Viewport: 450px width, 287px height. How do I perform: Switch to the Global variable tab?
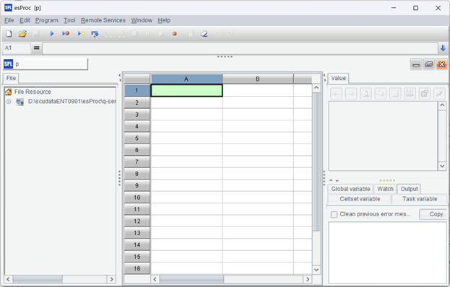pyautogui.click(x=350, y=189)
